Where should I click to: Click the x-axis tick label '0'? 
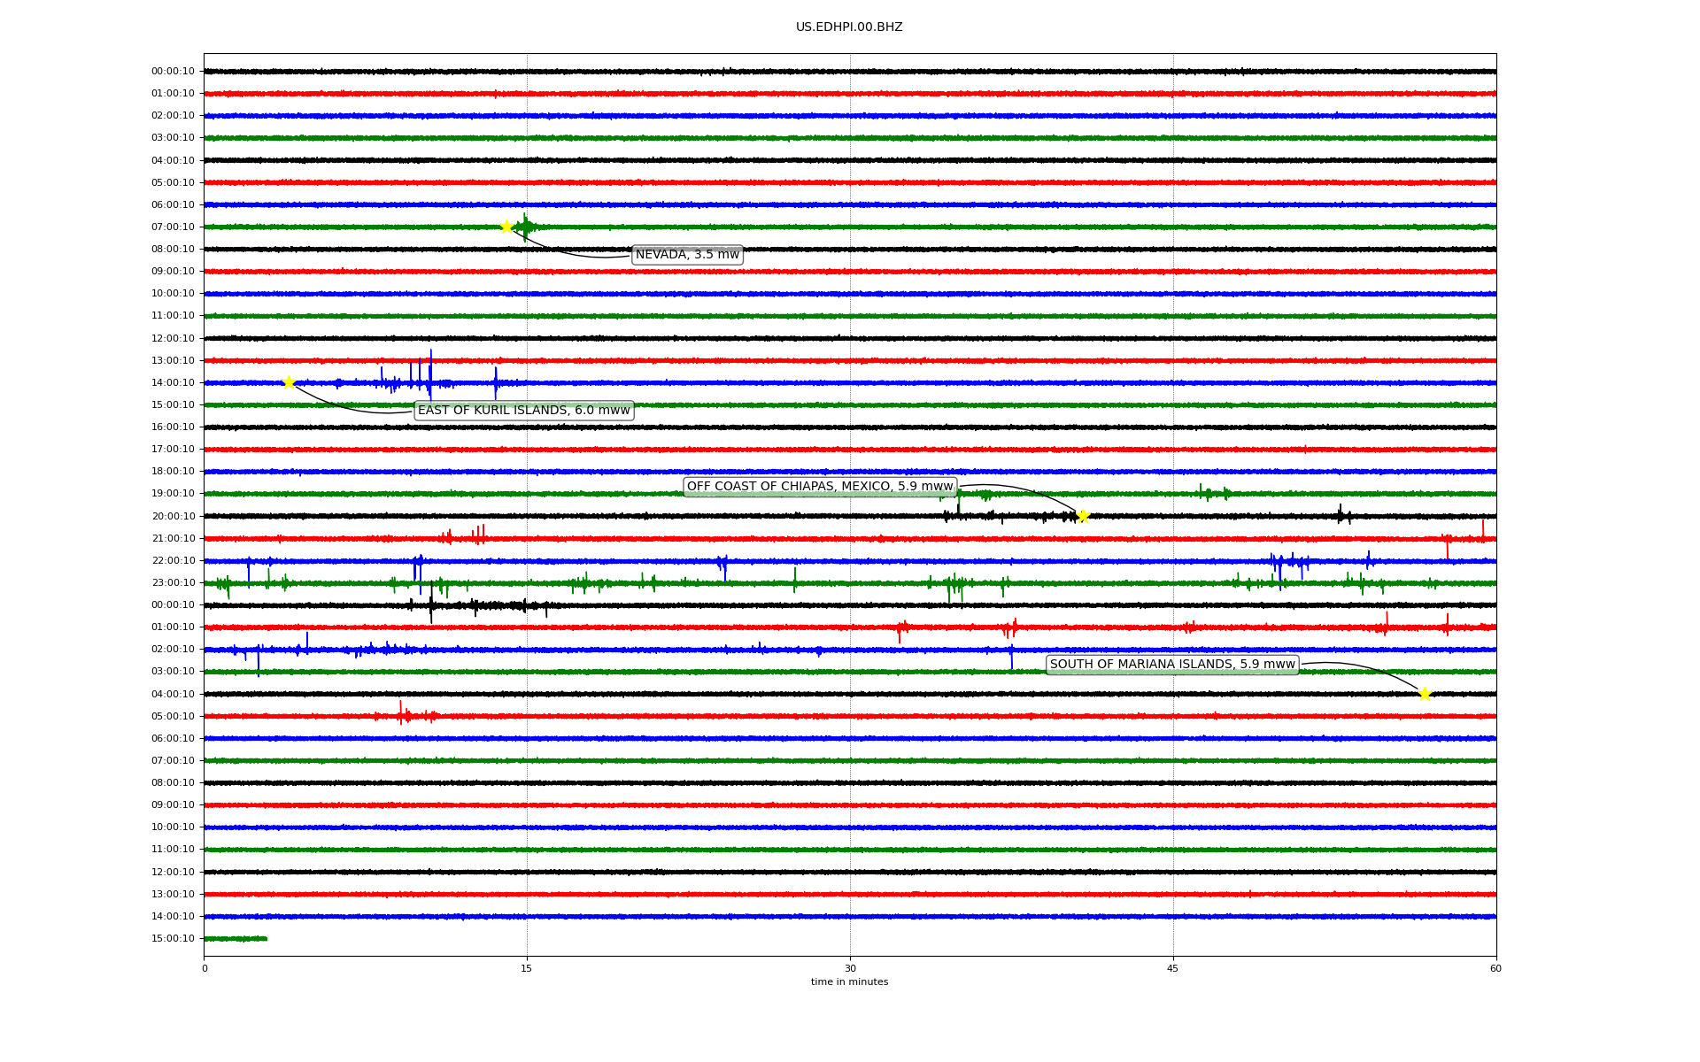tap(205, 968)
